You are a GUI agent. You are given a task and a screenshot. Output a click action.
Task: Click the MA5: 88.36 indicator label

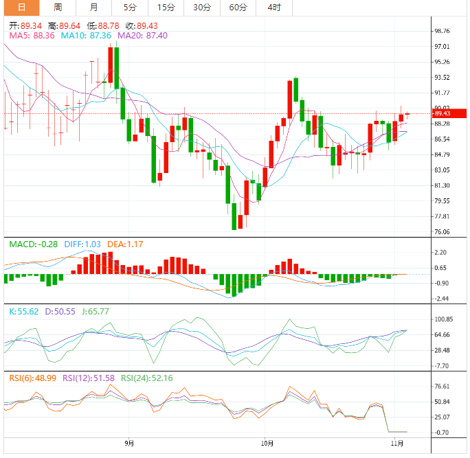pos(32,35)
